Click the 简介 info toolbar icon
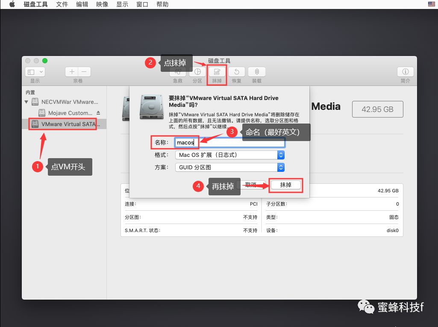This screenshot has height=327, width=438. 406,72
